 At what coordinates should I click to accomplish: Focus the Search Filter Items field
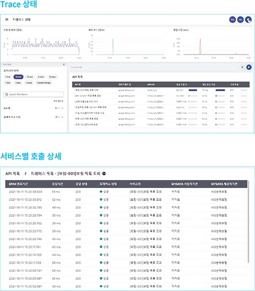pos(34,94)
